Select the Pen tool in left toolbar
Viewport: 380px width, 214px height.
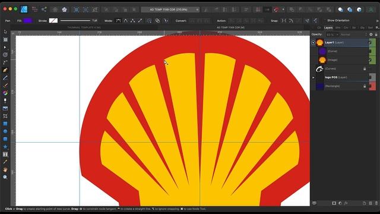click(x=5, y=70)
